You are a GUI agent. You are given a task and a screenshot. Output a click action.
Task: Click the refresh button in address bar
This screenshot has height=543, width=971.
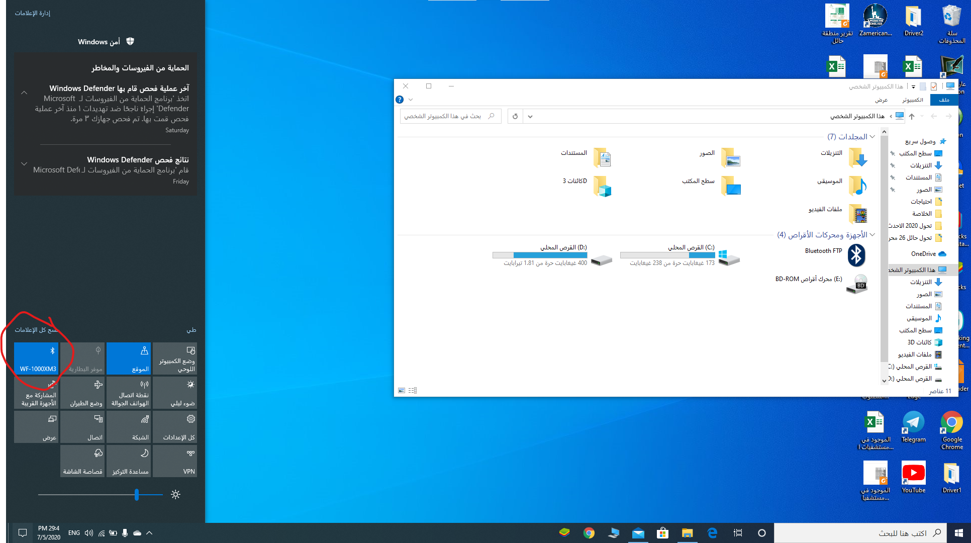[x=515, y=116]
